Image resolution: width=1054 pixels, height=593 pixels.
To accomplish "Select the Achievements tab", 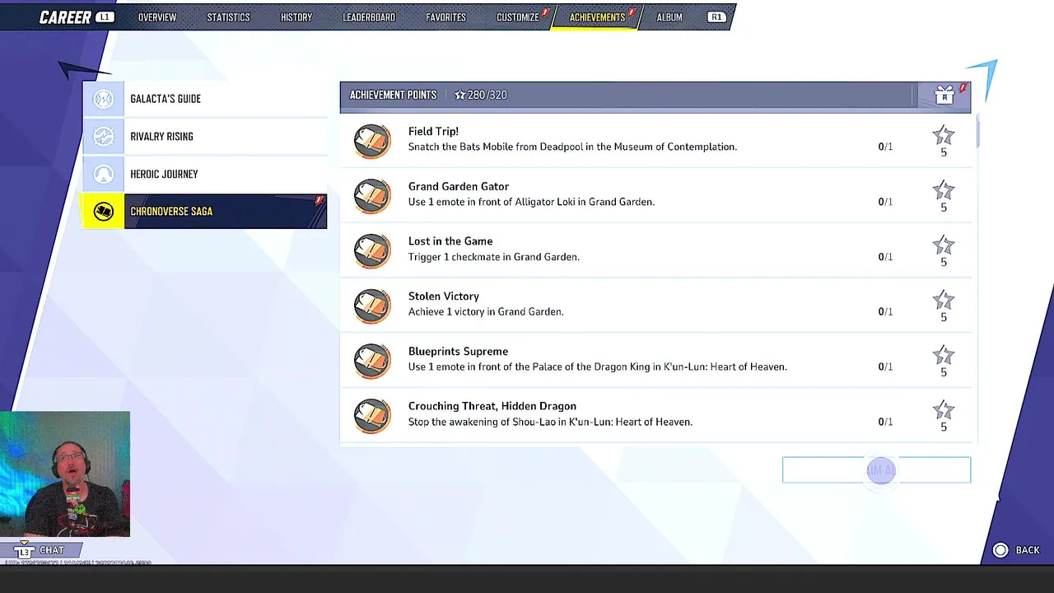I will pos(598,17).
